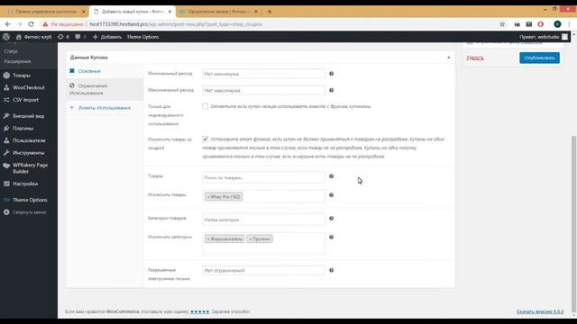Enable the individual use only checkbox
The width and height of the screenshot is (577, 324).
point(205,106)
